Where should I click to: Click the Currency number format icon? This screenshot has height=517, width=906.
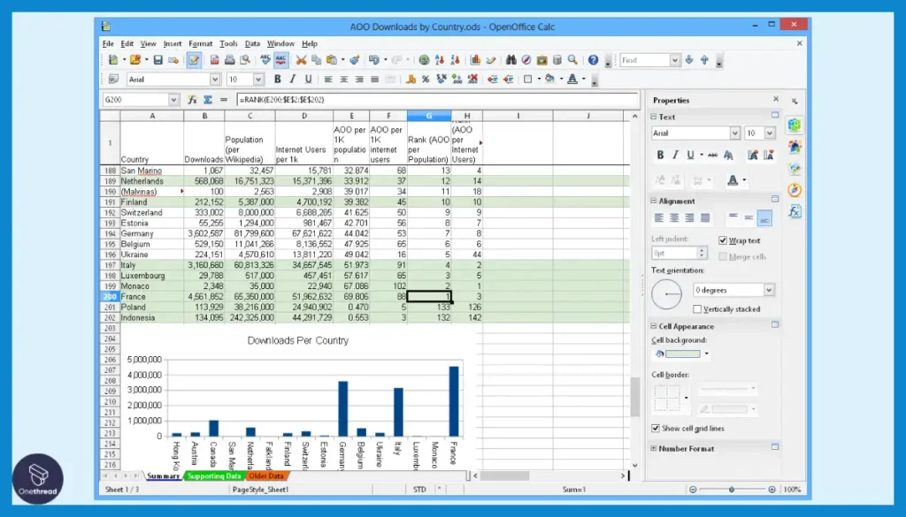[x=411, y=80]
